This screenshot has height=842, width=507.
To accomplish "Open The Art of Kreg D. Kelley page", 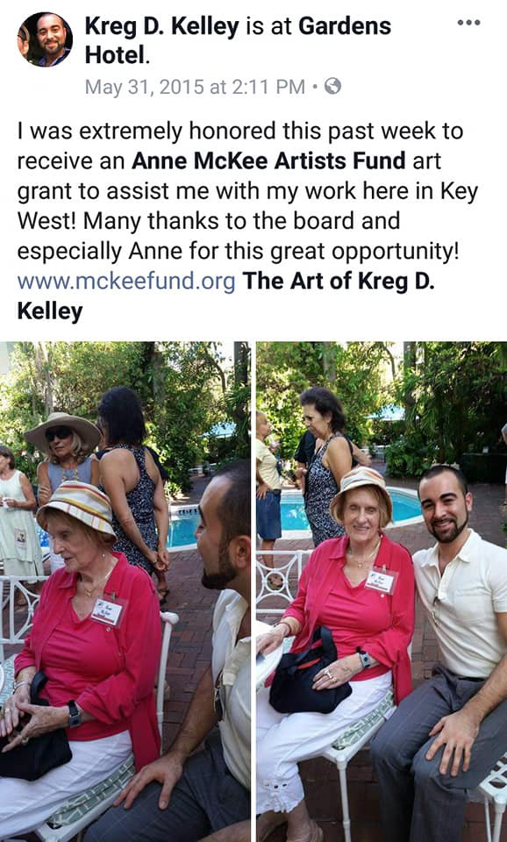I will point(225,296).
